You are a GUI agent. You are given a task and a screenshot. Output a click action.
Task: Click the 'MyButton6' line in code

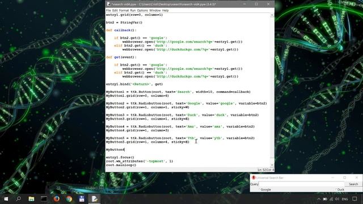[115, 150]
